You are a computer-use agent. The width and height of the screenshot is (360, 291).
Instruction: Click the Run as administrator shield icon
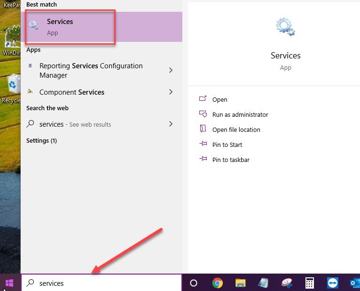pos(203,113)
